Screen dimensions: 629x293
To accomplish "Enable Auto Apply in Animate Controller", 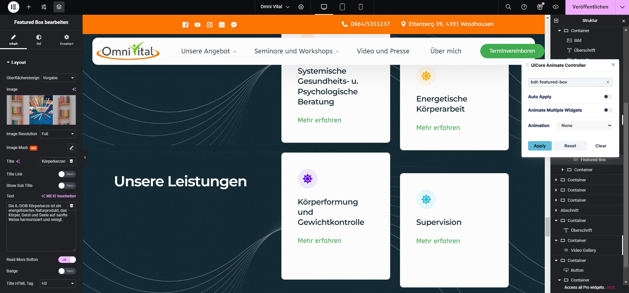I will tap(608, 97).
